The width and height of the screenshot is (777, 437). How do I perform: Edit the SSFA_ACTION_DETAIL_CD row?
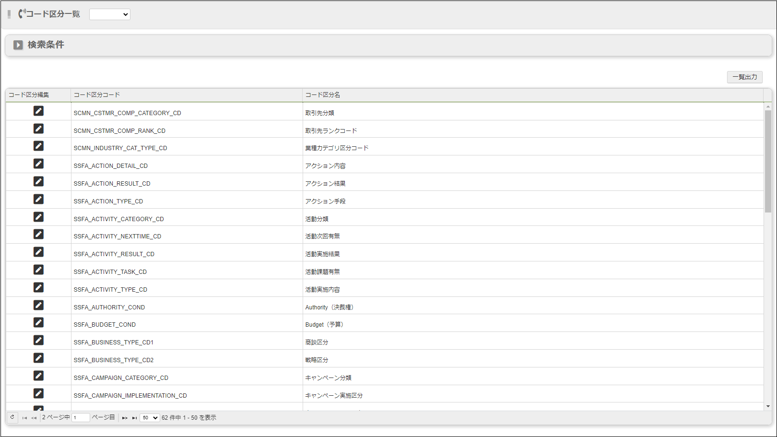click(x=38, y=164)
